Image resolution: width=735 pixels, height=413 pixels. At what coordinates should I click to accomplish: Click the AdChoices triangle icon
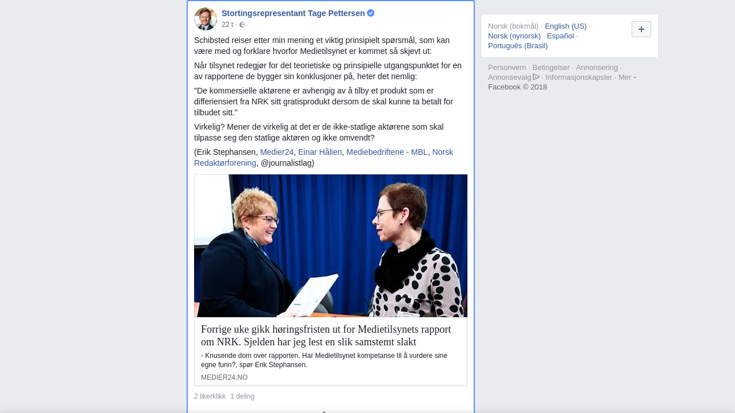point(536,77)
